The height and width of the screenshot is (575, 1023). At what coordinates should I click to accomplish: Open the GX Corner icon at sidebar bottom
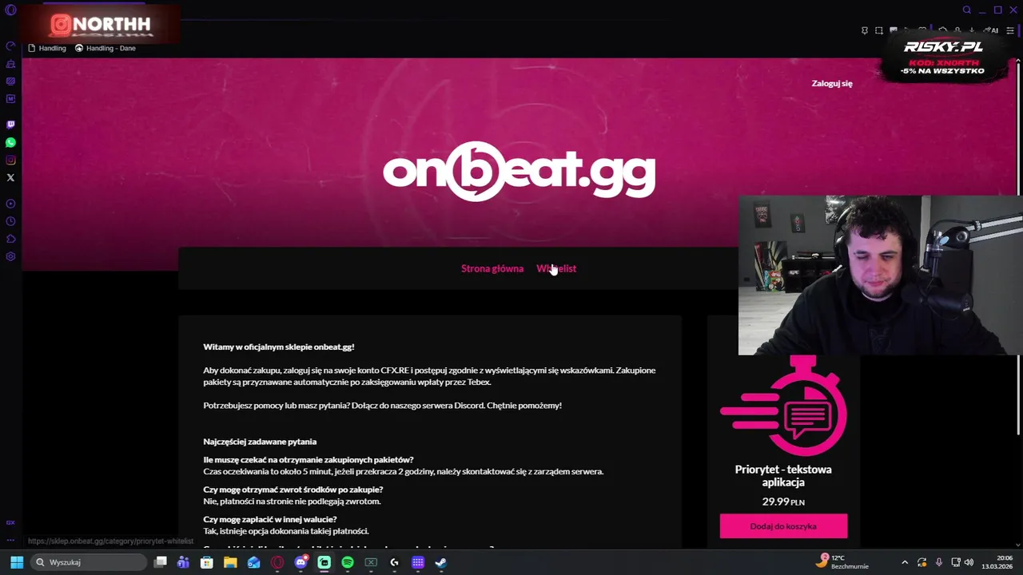point(10,523)
